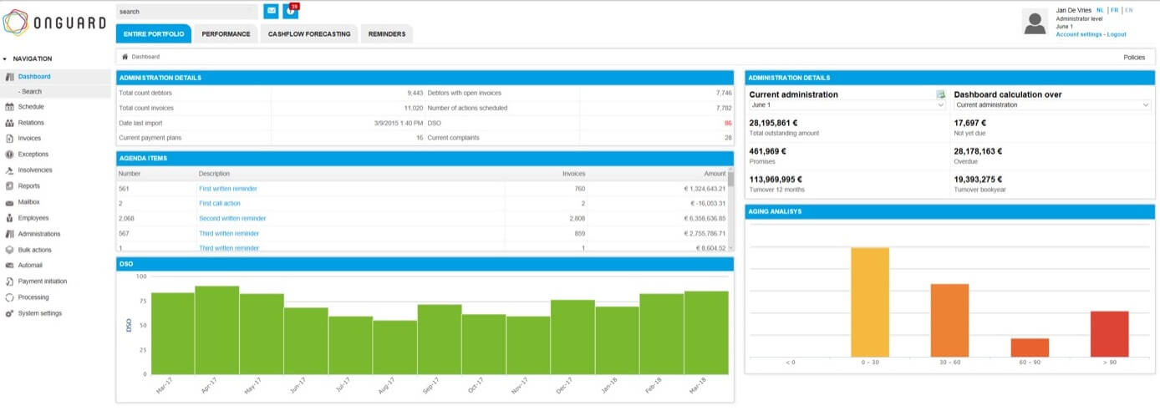The width and height of the screenshot is (1160, 411).
Task: Click the Apr-17 bar in DSO chart
Action: pos(216,330)
